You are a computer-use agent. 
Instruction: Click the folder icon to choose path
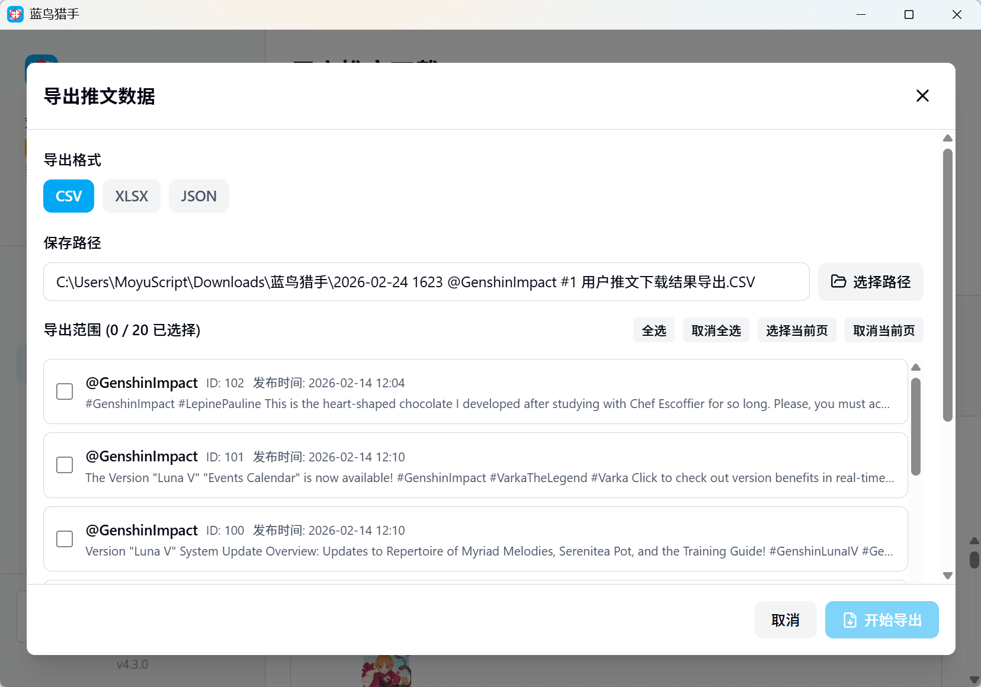tap(838, 281)
